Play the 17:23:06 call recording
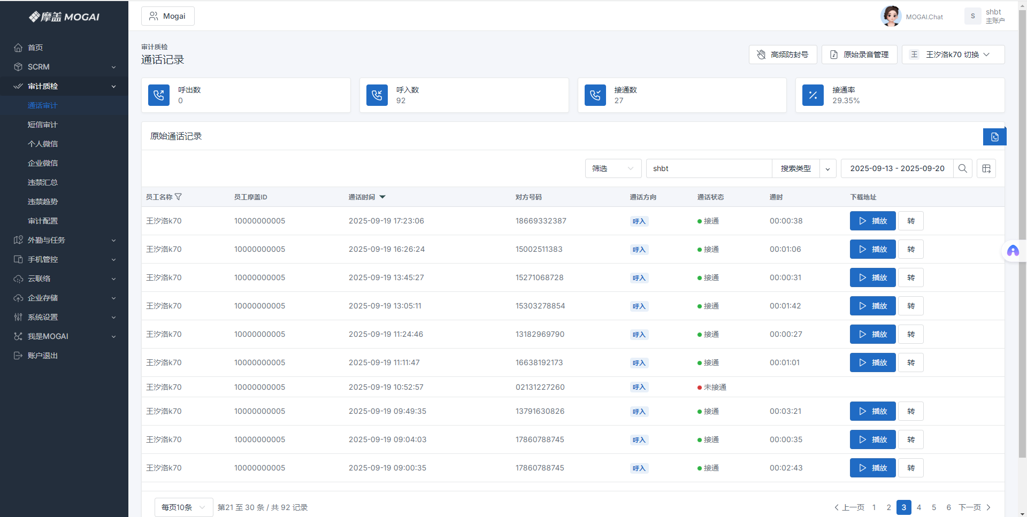Image resolution: width=1027 pixels, height=517 pixels. (872, 221)
